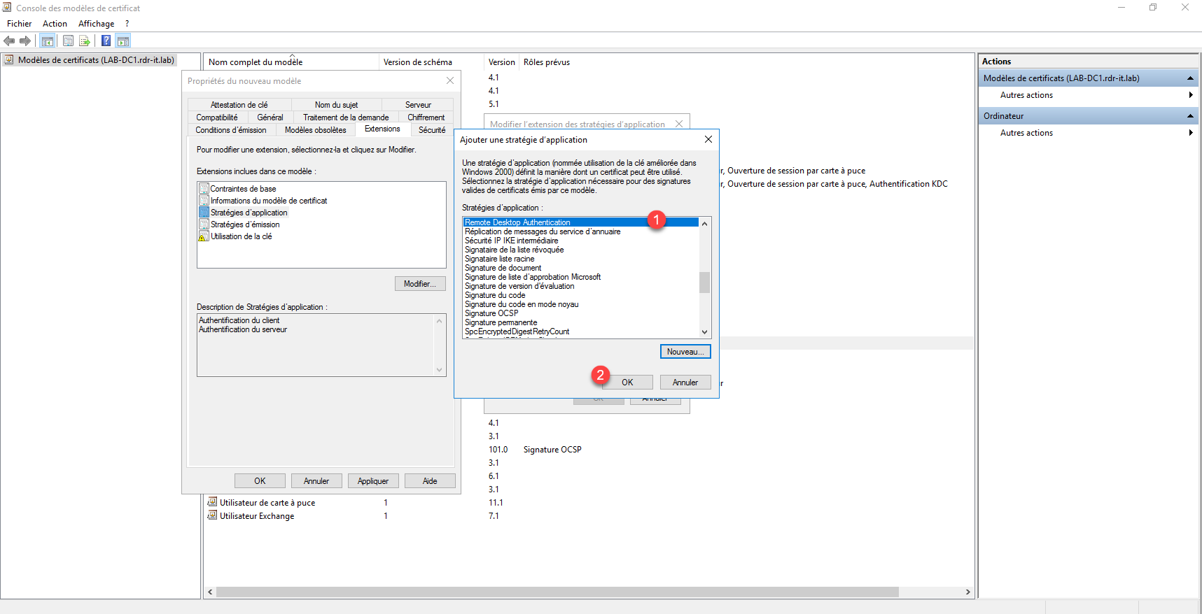Select Remote Desktop Authentication list entry
This screenshot has height=614, width=1202.
[517, 222]
